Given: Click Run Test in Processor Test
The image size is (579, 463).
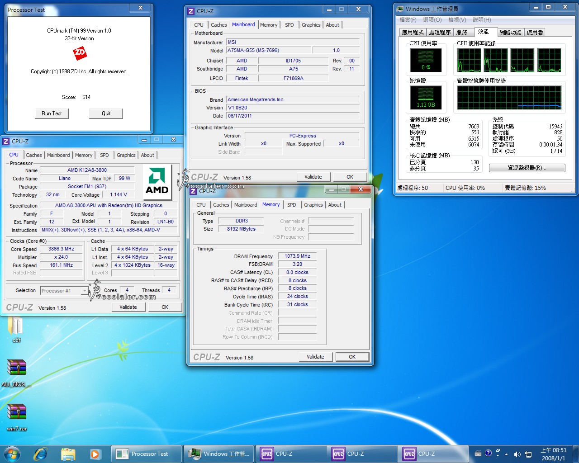Looking at the screenshot, I should coord(52,113).
